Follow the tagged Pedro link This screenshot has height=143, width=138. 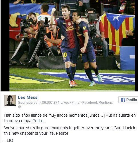[x=38, y=121]
